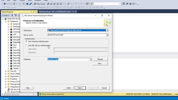Click the Save icon in toolbar
178x100 pixels.
pos(27,4)
